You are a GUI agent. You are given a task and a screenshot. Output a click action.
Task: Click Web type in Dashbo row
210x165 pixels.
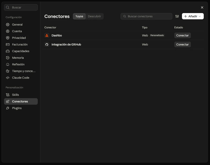click(145, 35)
